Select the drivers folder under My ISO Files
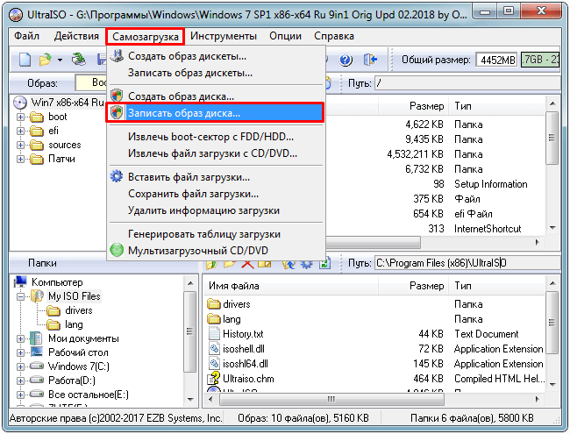The height and width of the screenshot is (434, 570). pyautogui.click(x=79, y=310)
